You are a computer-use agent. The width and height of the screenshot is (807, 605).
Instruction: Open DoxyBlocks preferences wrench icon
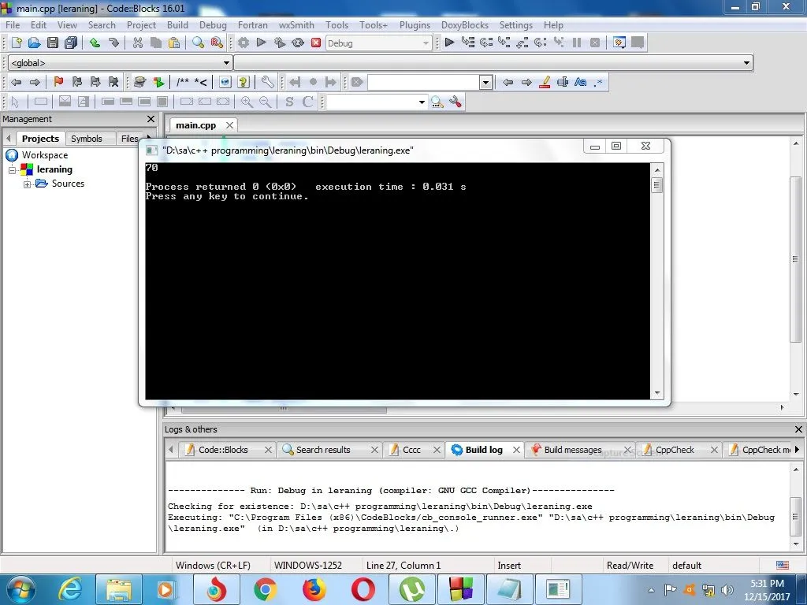267,82
